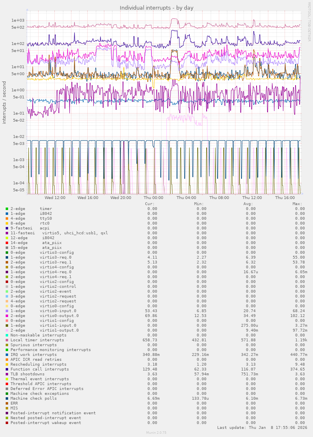Click the RRDTOOL / TOBI OETIKER watermark
Viewport: 313px width, 437px height.
point(309,21)
